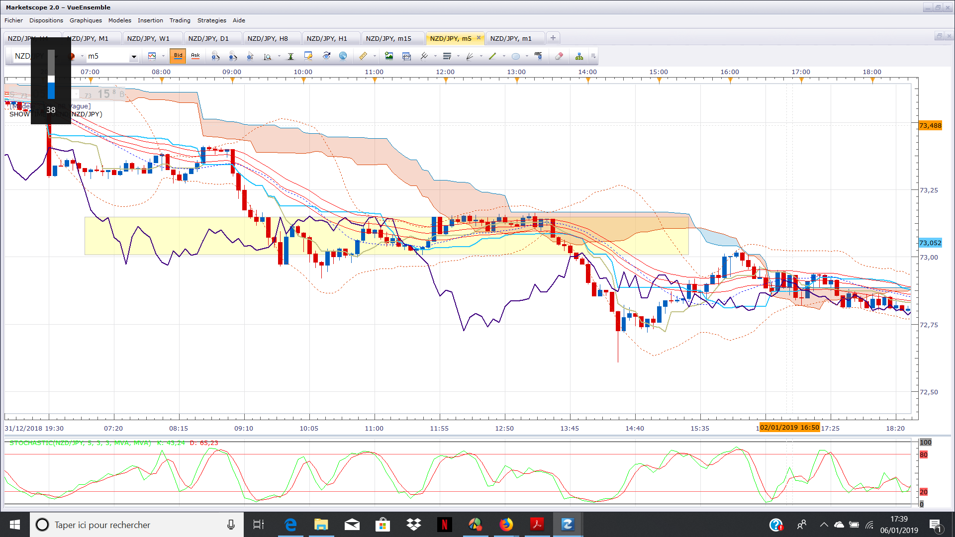Click the hierarchy tree icon in toolbar

(579, 56)
